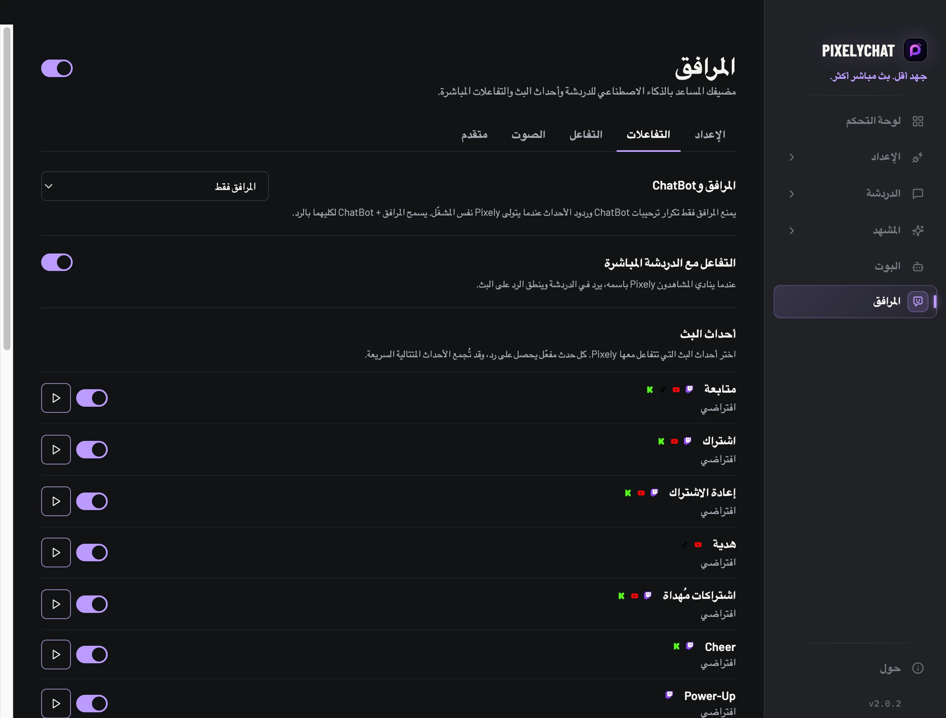Viewport: 946px width, 718px height.
Task: Expand the الإعداد sidebar chevron
Action: pyautogui.click(x=792, y=157)
